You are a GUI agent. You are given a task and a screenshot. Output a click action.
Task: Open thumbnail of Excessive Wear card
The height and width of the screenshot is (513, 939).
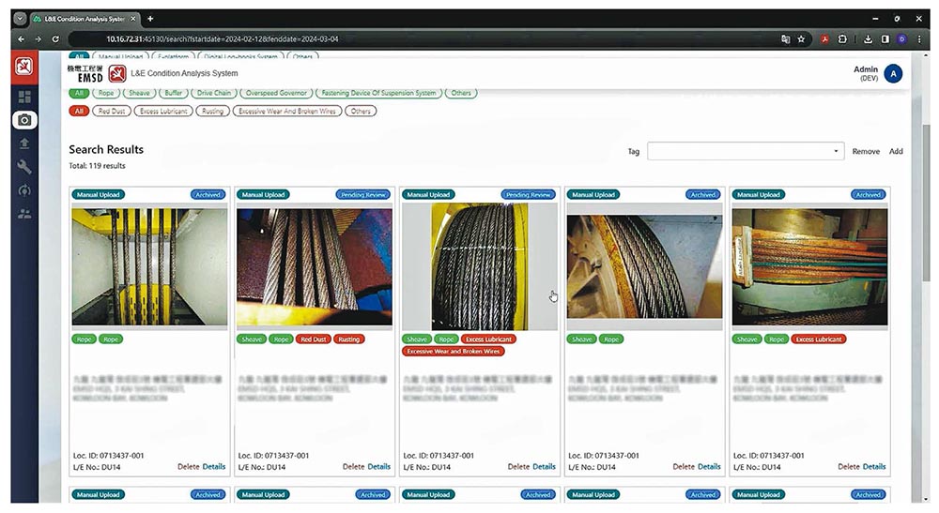[x=480, y=266]
